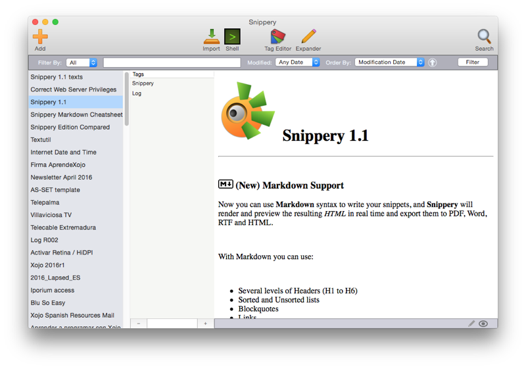Click the Search magnifier icon
The image size is (526, 369).
tap(484, 37)
